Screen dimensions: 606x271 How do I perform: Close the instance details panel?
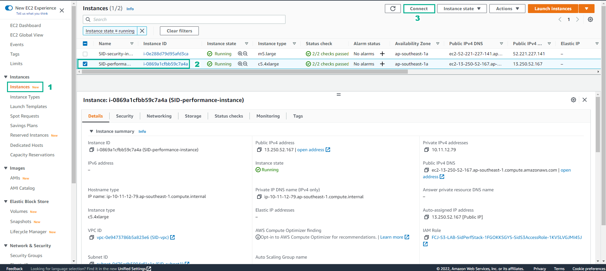tap(584, 100)
